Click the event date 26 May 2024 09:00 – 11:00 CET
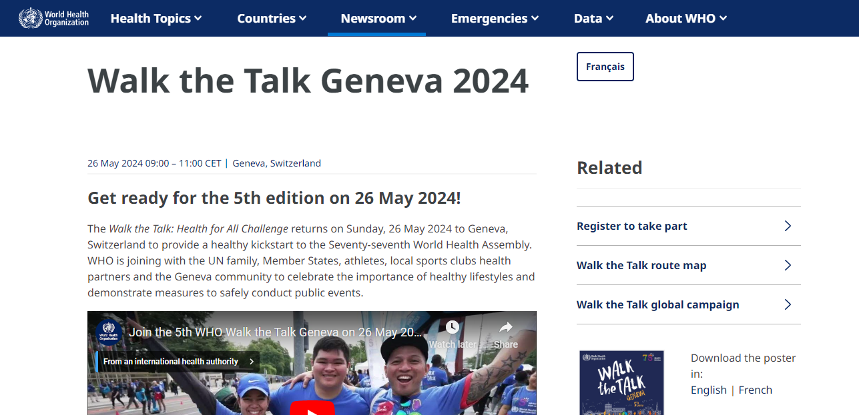Screen dimensions: 859x415 pyautogui.click(x=154, y=163)
